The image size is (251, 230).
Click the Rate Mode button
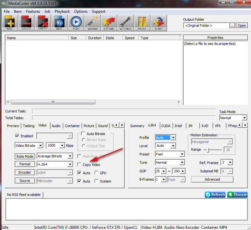click(25, 156)
